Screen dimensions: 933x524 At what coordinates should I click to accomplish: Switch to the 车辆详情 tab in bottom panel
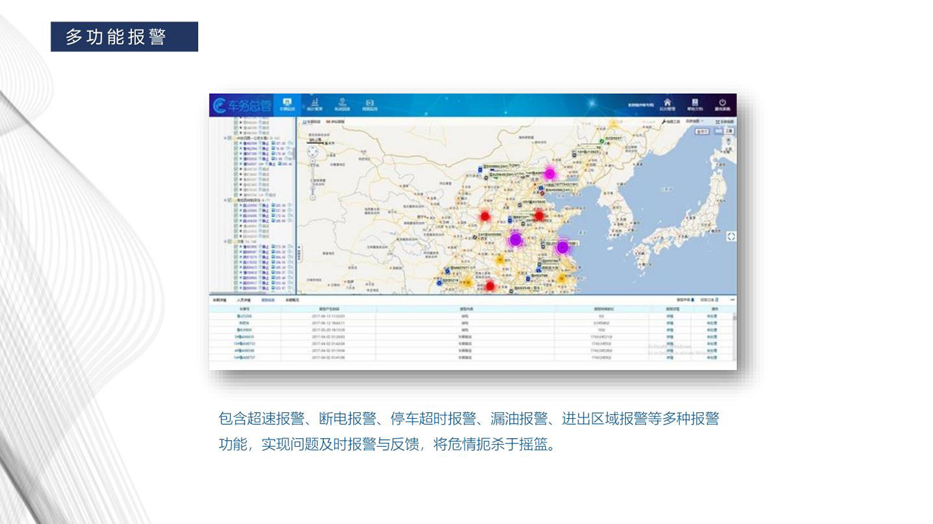click(220, 300)
